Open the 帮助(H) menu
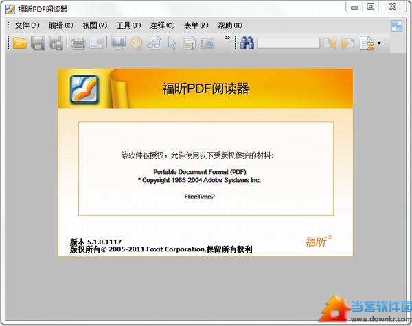The image size is (412, 326). 230,25
